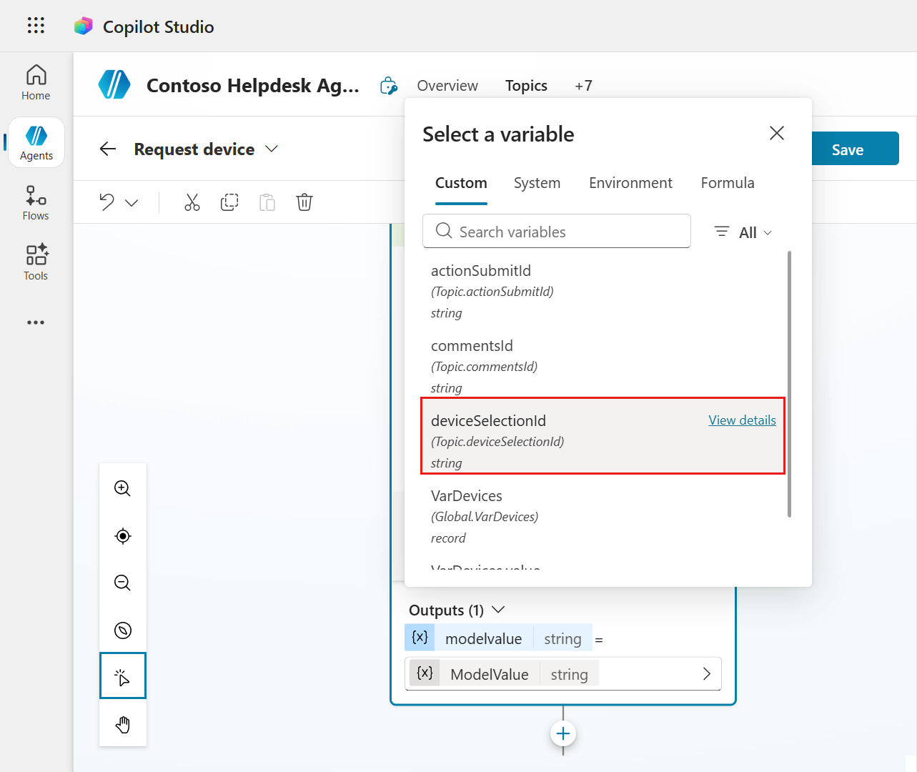The width and height of the screenshot is (917, 772).
Task: Click the copy selection icon
Action: pos(229,202)
